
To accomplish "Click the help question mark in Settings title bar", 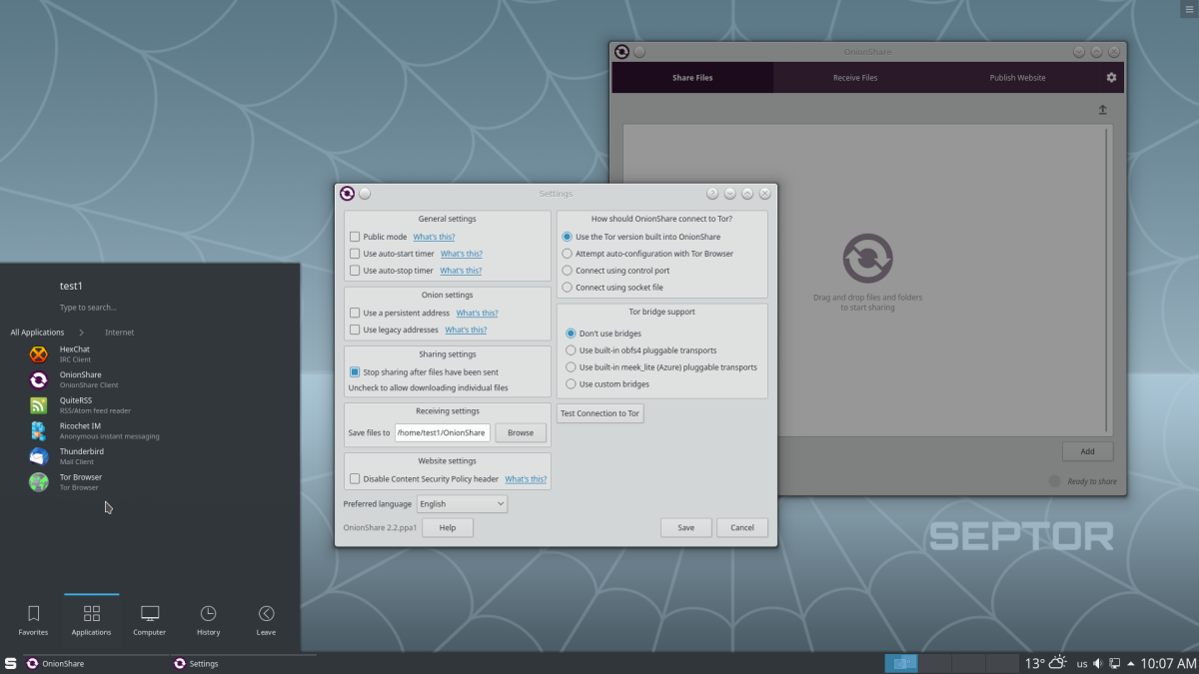I will (712, 194).
